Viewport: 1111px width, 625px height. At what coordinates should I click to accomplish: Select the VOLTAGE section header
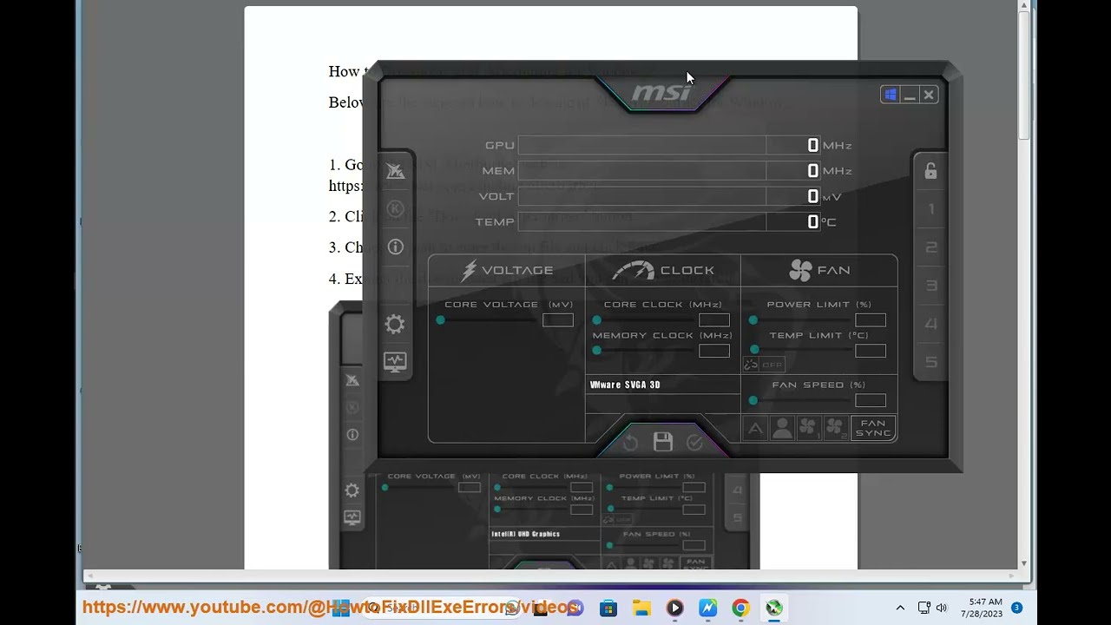[507, 271]
